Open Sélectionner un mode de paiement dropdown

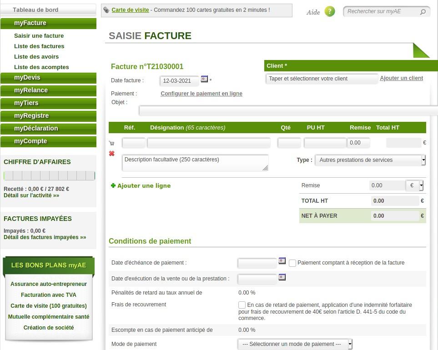click(x=295, y=344)
